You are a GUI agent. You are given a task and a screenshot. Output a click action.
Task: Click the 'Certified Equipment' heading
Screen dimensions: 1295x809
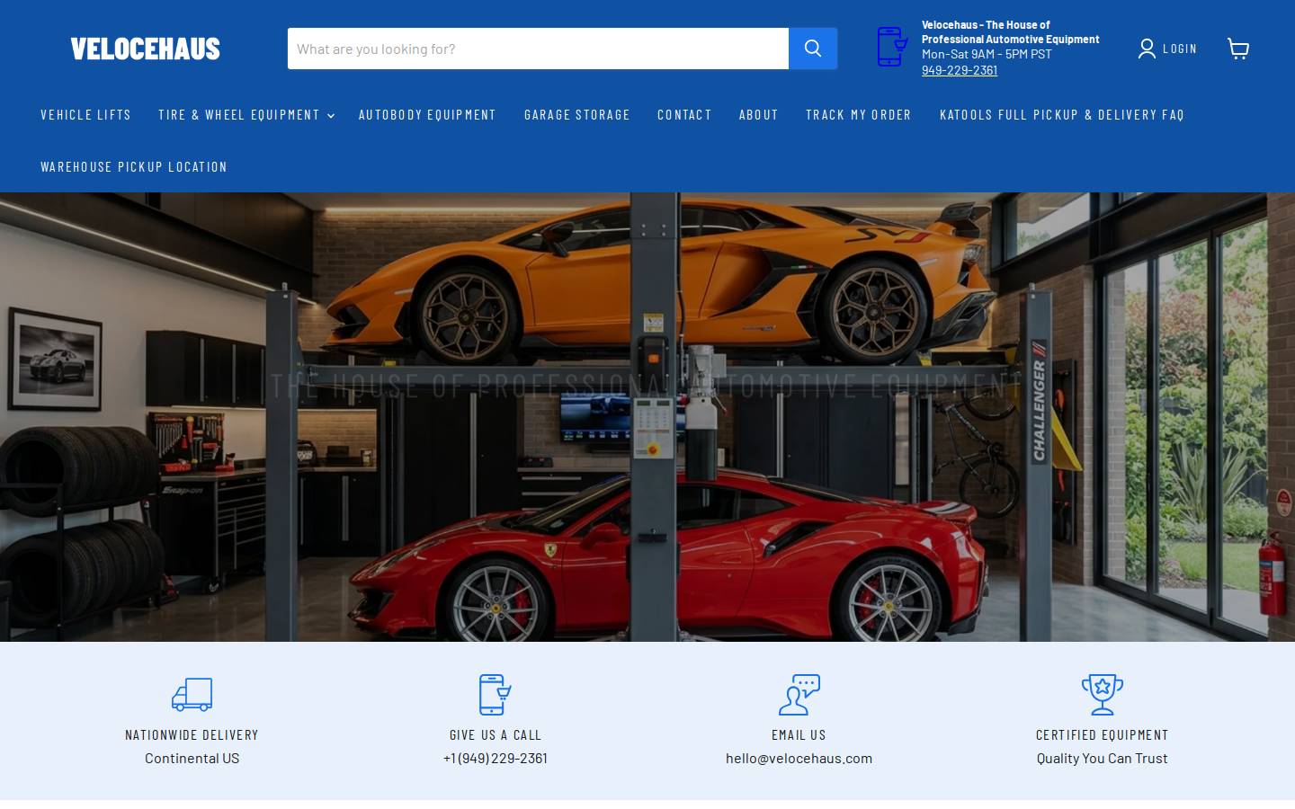point(1103,734)
